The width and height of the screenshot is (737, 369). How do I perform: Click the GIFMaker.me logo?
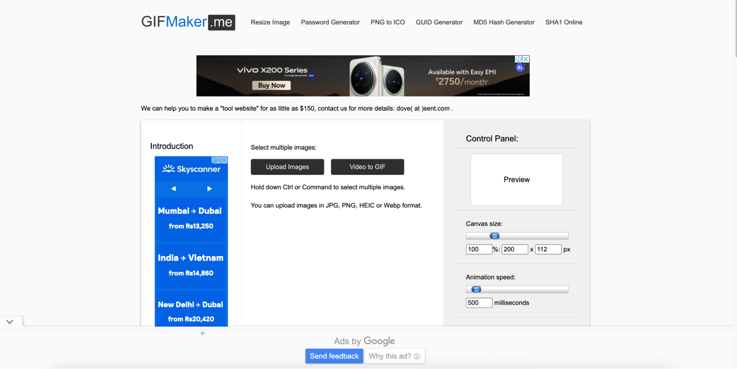click(188, 22)
